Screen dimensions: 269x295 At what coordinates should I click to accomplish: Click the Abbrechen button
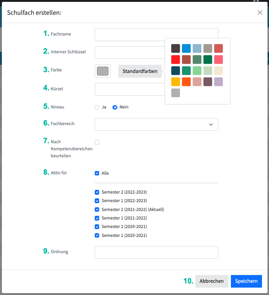212,281
